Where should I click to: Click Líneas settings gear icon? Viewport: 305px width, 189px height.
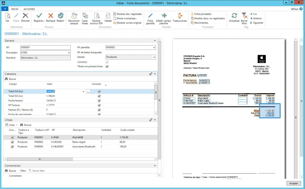(150, 120)
